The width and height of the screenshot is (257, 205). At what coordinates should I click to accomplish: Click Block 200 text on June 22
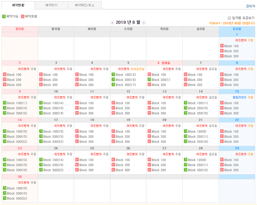231,136
